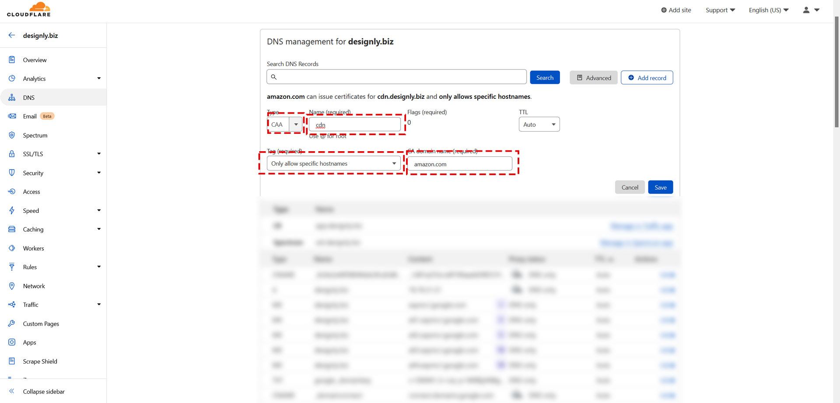Click the Custom Pages wrench icon

pyautogui.click(x=12, y=324)
